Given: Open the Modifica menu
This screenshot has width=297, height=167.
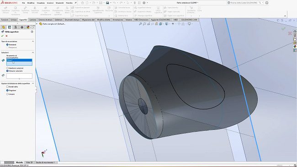Looking at the screenshot, I should (x=31, y=3).
